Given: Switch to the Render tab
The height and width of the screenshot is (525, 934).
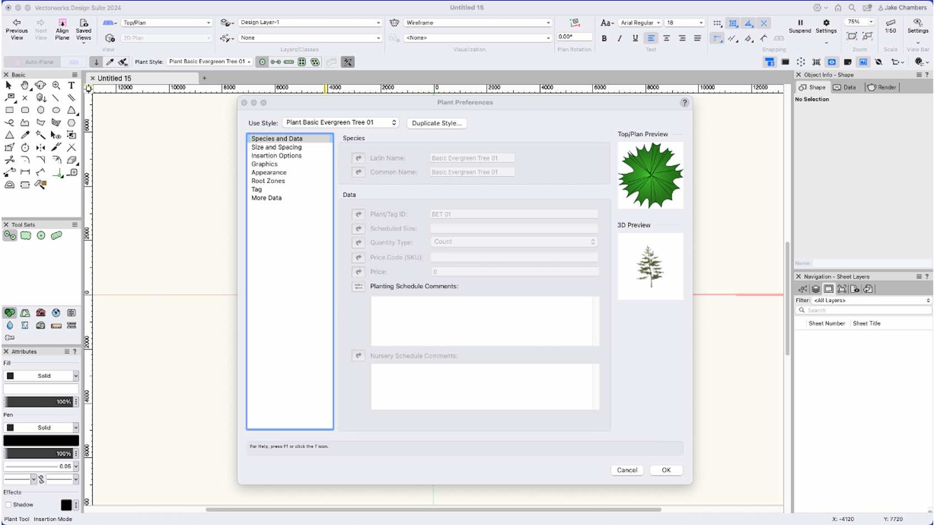Looking at the screenshot, I should click(x=881, y=87).
